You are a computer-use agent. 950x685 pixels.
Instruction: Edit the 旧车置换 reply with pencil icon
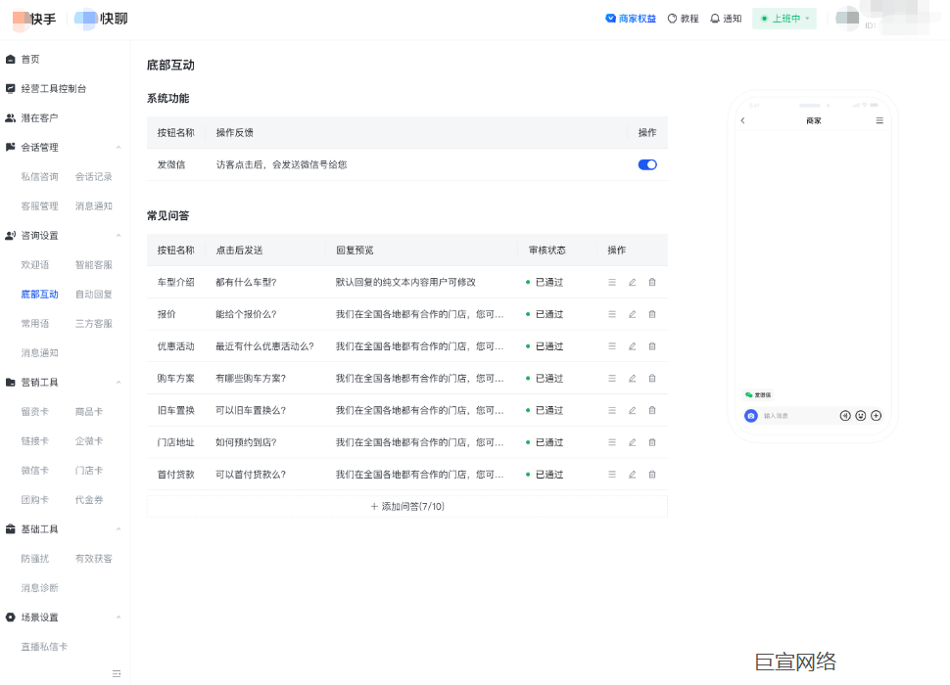point(632,410)
